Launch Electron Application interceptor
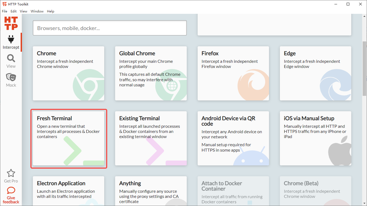The width and height of the screenshot is (367, 206). coord(68,191)
